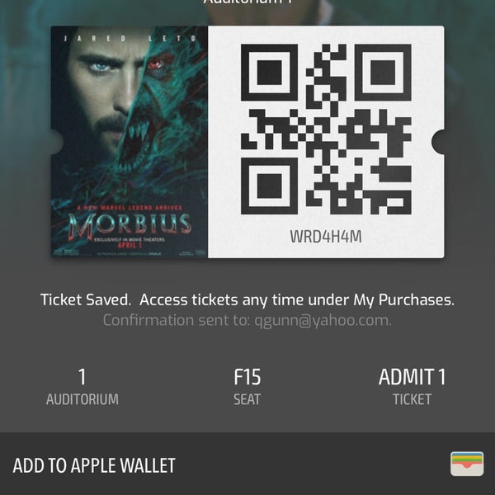The height and width of the screenshot is (495, 495).
Task: Tap the confirmation email qgunn@yahoo.com
Action: tap(323, 320)
